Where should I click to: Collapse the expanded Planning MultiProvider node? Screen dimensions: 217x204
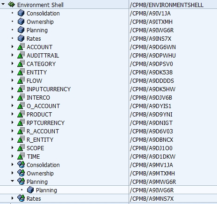[x=12, y=181]
